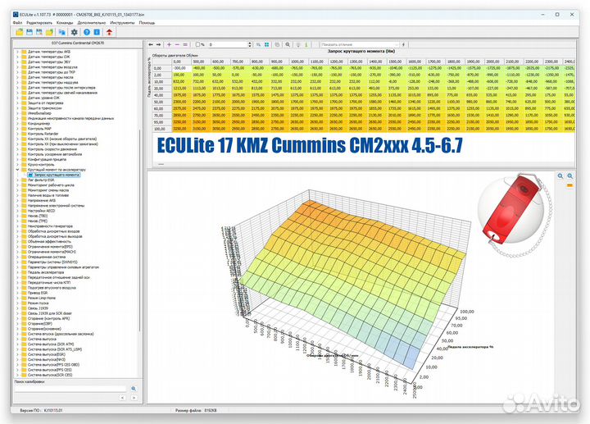Select the 'Объёмная эффективность' tree row

[x=49, y=241]
